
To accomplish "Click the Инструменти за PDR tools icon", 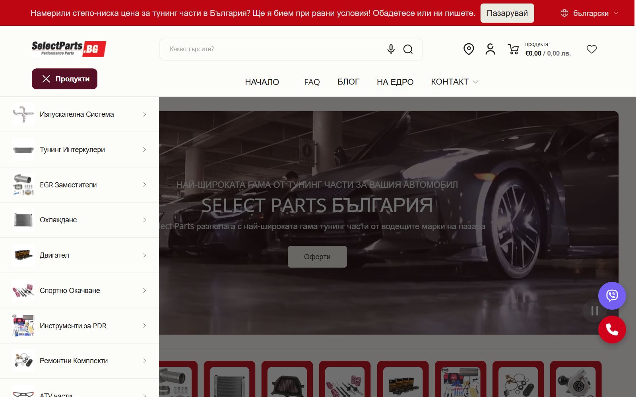I will point(23,326).
